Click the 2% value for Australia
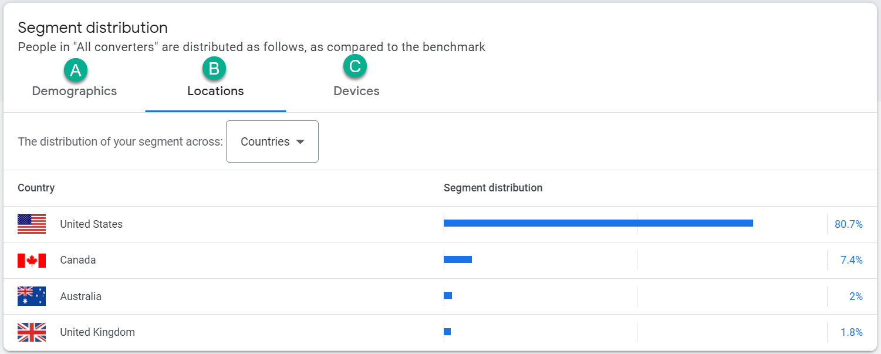The height and width of the screenshot is (354, 881). (x=856, y=296)
